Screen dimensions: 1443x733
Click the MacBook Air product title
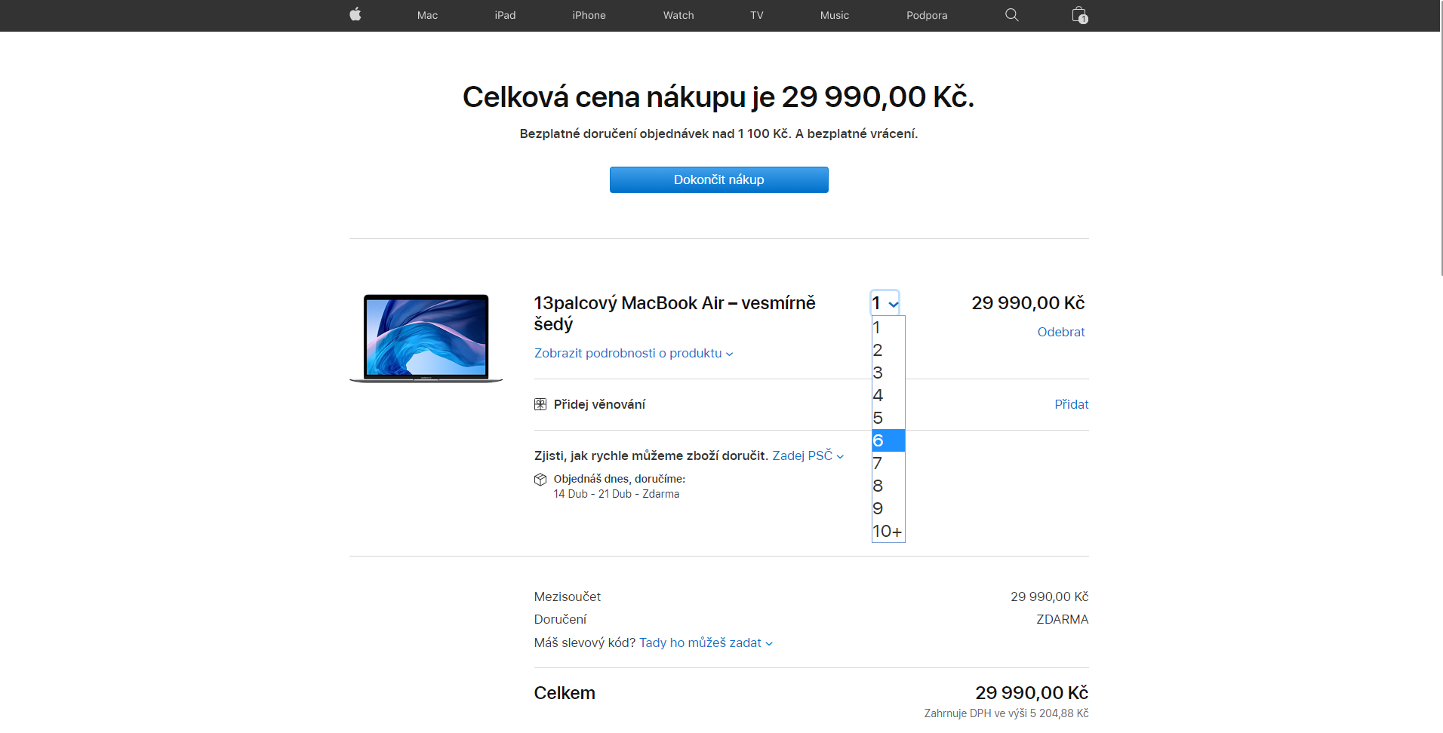coord(675,313)
